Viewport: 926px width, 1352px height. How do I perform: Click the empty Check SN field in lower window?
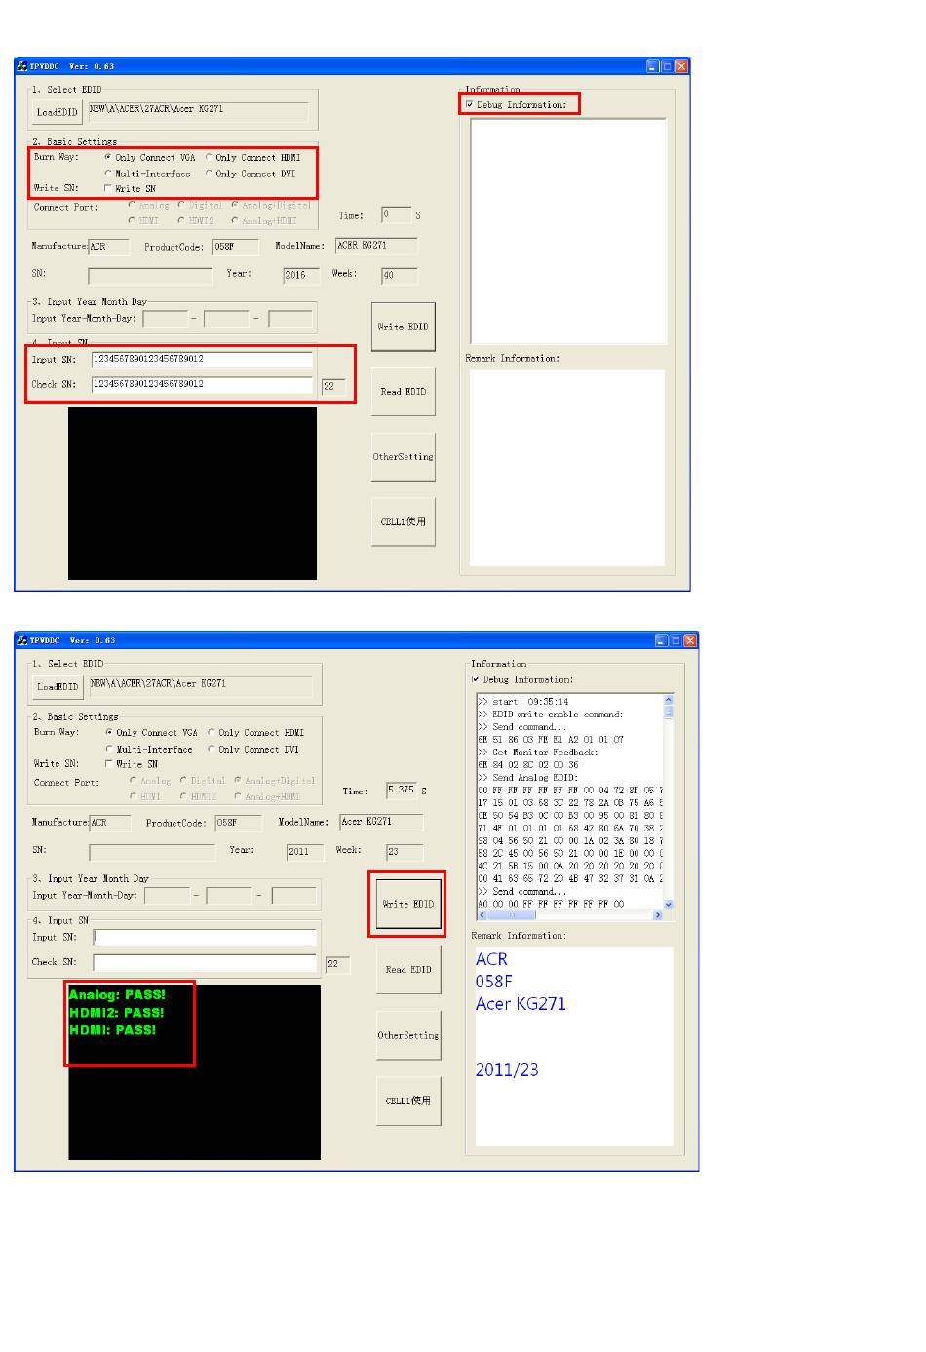(205, 962)
